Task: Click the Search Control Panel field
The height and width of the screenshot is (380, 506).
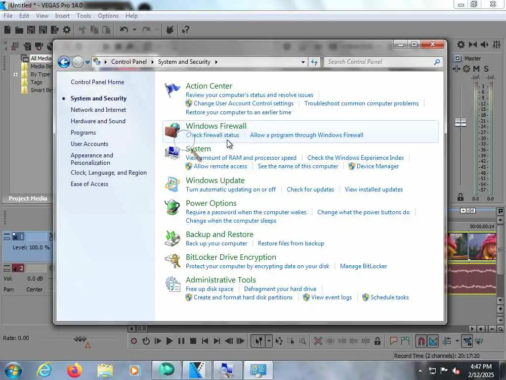Action: pyautogui.click(x=383, y=62)
